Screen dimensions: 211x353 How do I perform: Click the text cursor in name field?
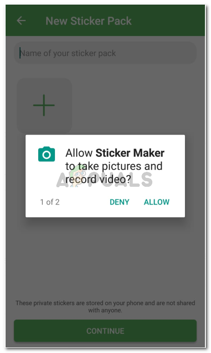tap(20, 53)
